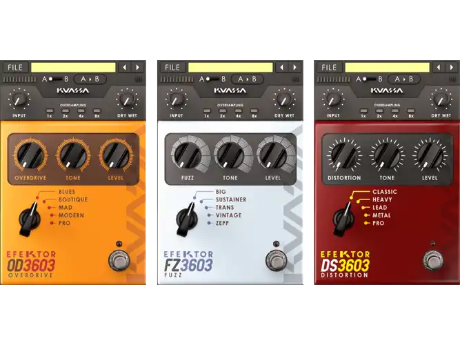Enable 4x oversampling on FZ3603 Fuzz

point(238,111)
